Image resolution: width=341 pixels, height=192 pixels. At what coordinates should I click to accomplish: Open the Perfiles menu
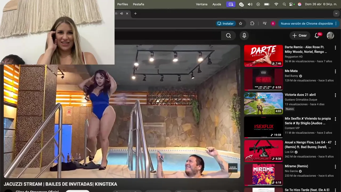click(123, 4)
